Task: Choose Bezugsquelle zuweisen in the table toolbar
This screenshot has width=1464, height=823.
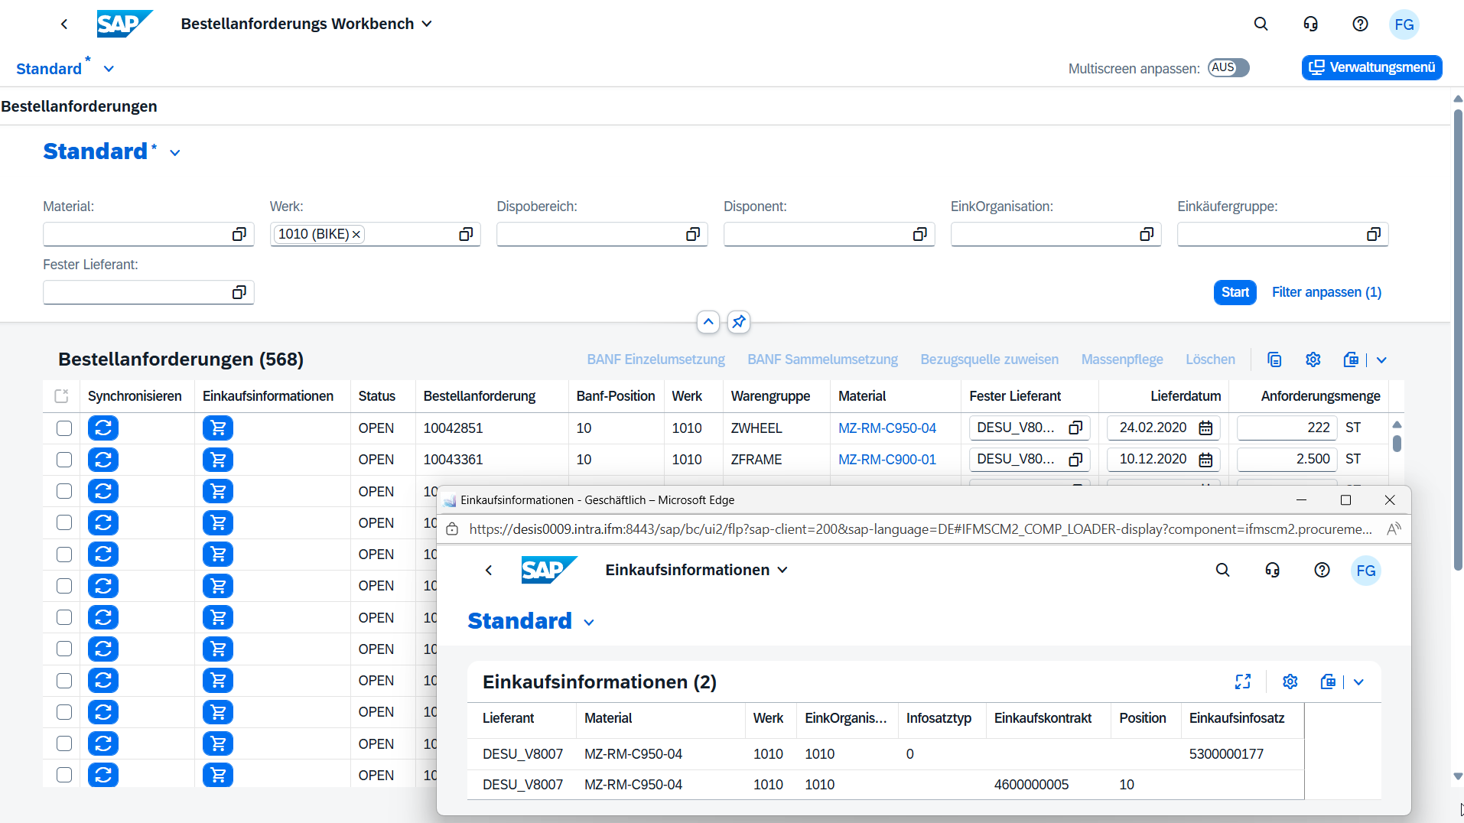Action: coord(989,359)
